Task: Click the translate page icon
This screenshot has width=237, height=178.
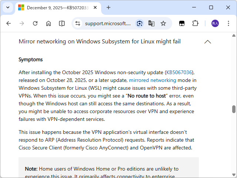Action: (x=151, y=23)
